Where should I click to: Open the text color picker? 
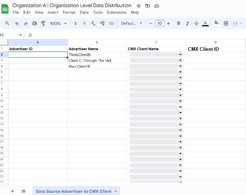205,23
